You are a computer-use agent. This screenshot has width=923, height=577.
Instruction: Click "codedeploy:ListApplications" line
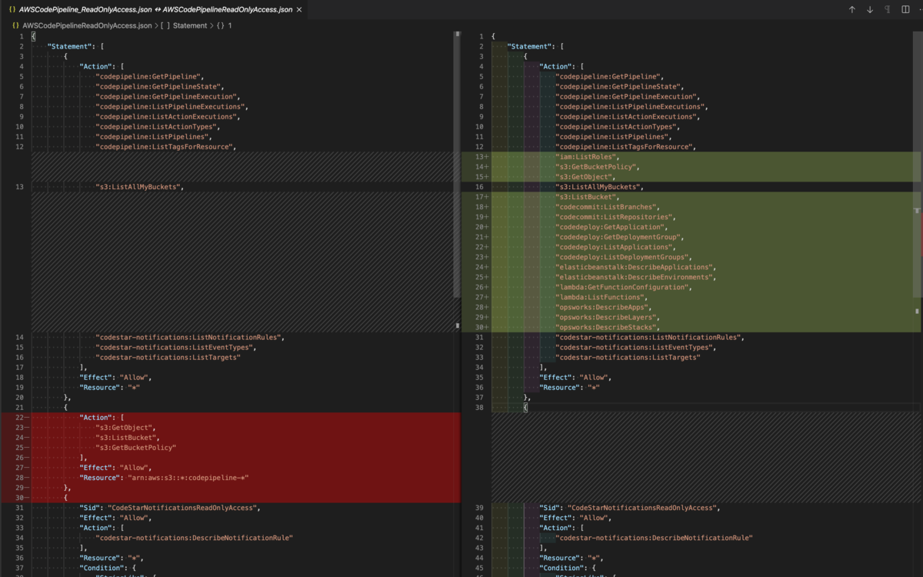point(615,247)
